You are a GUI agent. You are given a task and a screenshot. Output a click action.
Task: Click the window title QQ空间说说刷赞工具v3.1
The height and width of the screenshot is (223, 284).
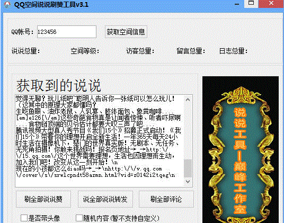point(51,5)
